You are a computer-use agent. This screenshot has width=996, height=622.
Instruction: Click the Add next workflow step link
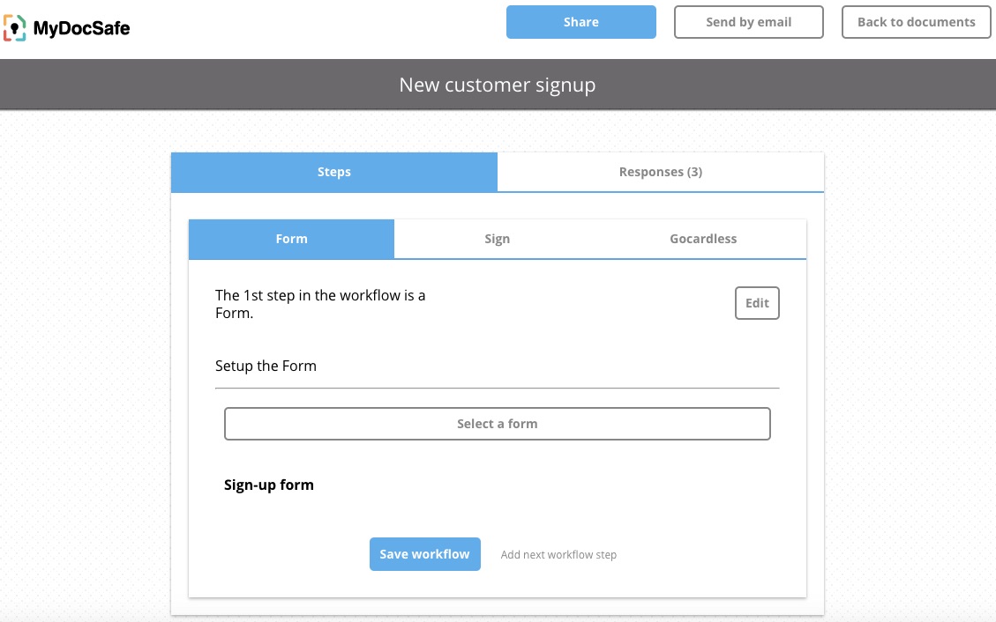click(558, 555)
